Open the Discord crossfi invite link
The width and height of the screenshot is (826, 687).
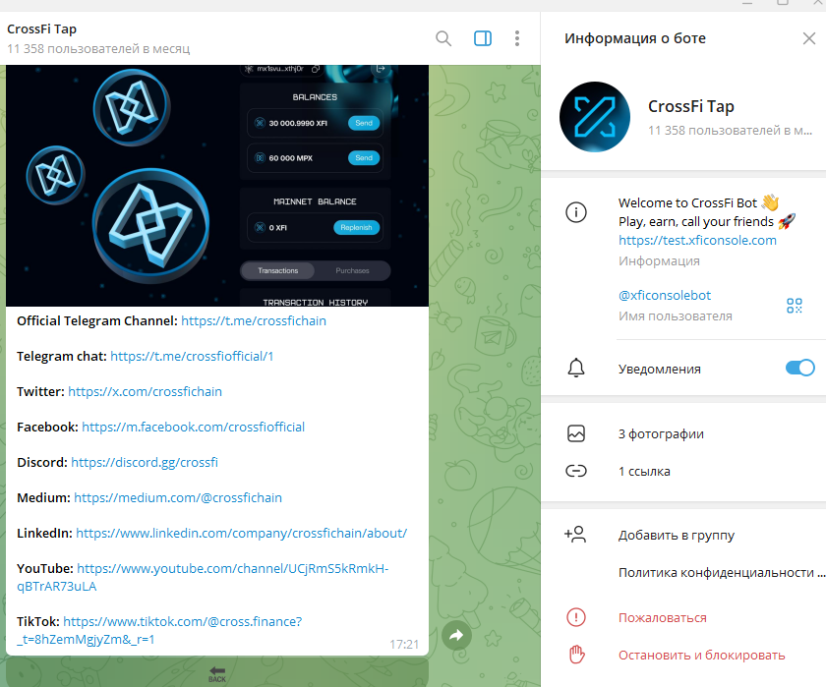point(145,462)
